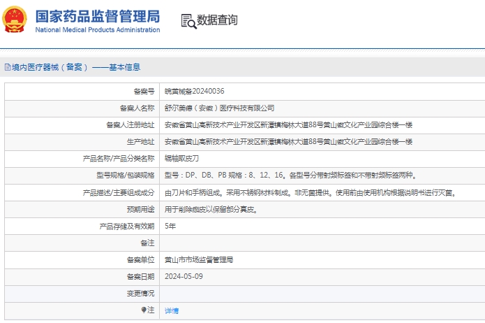Click the 国家药品监督管理局 title
Viewport: 485px width, 323px height.
coord(98,16)
